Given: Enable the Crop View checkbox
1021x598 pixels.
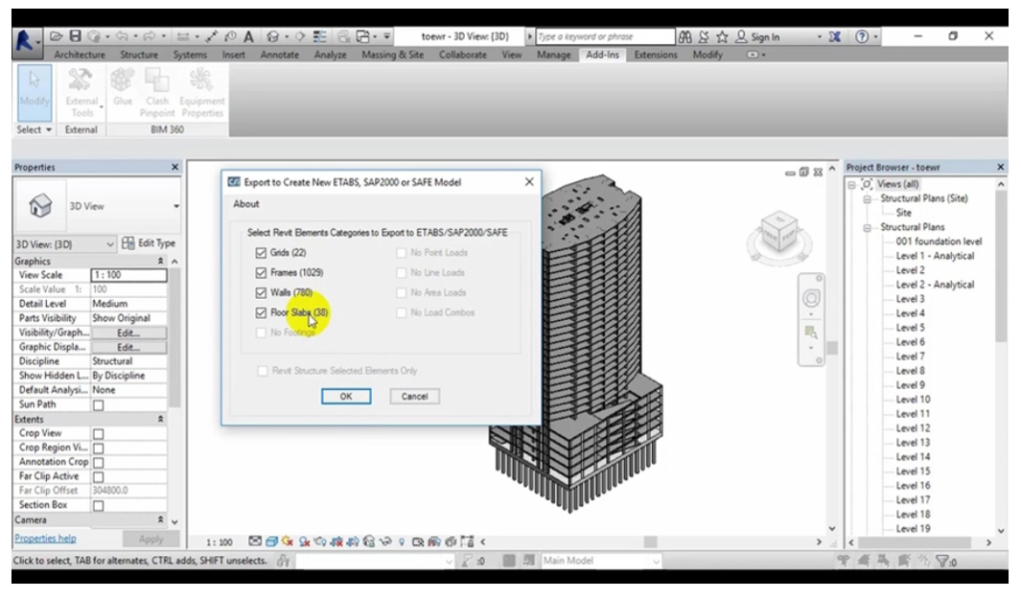Looking at the screenshot, I should (x=99, y=434).
